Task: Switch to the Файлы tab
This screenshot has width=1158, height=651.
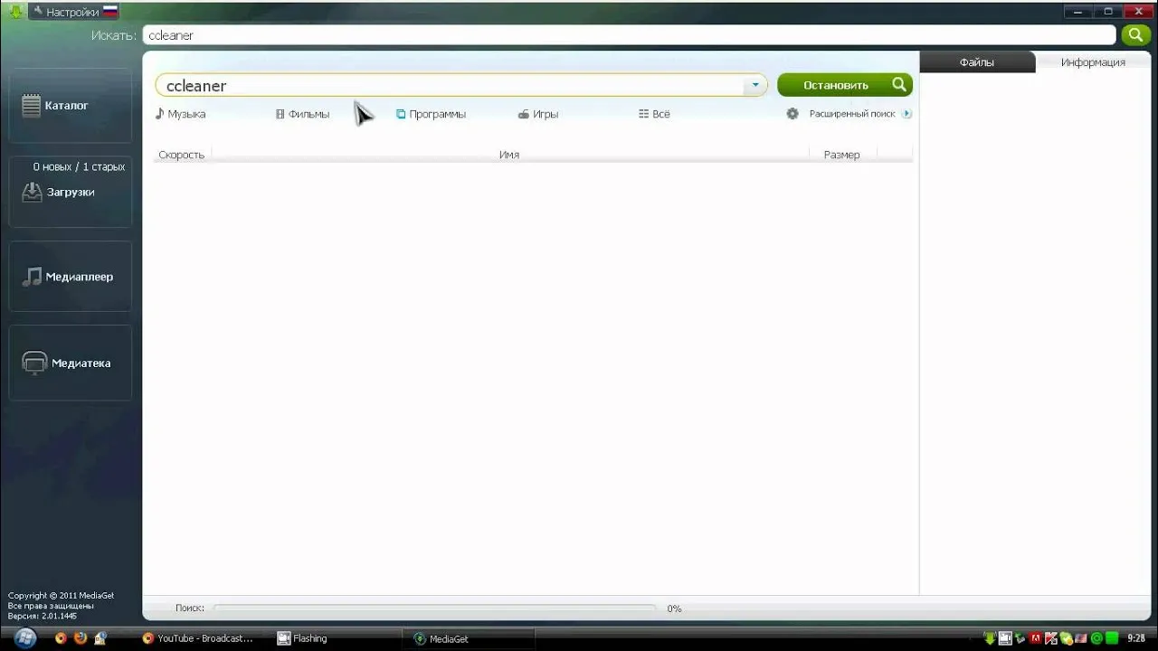Action: point(977,62)
